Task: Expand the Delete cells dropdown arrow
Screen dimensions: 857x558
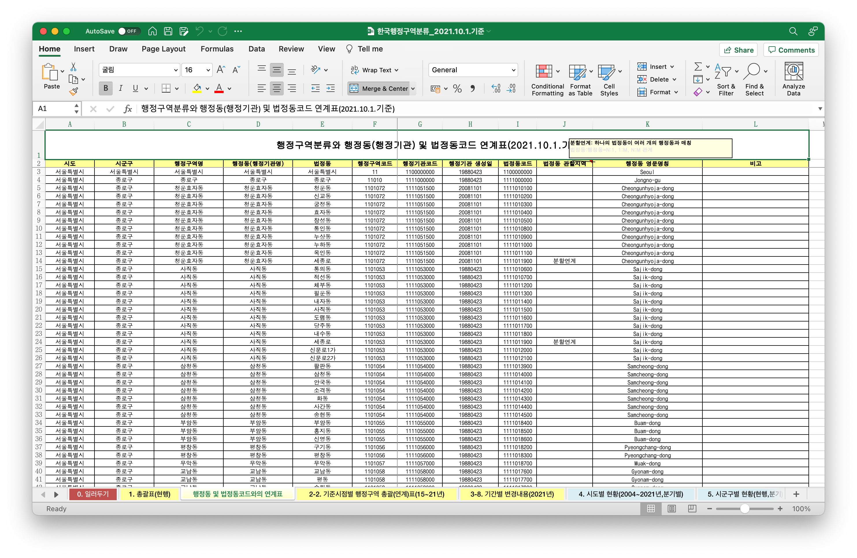Action: (x=674, y=79)
